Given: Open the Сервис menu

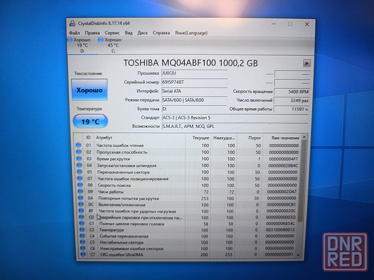Looking at the screenshot, I should (112, 33).
